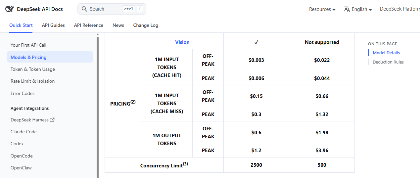The width and height of the screenshot is (420, 178).
Task: Click the $3.96 price cell
Action: coord(322,151)
